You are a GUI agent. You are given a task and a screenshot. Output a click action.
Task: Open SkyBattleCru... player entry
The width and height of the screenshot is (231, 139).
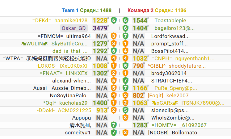(69, 44)
